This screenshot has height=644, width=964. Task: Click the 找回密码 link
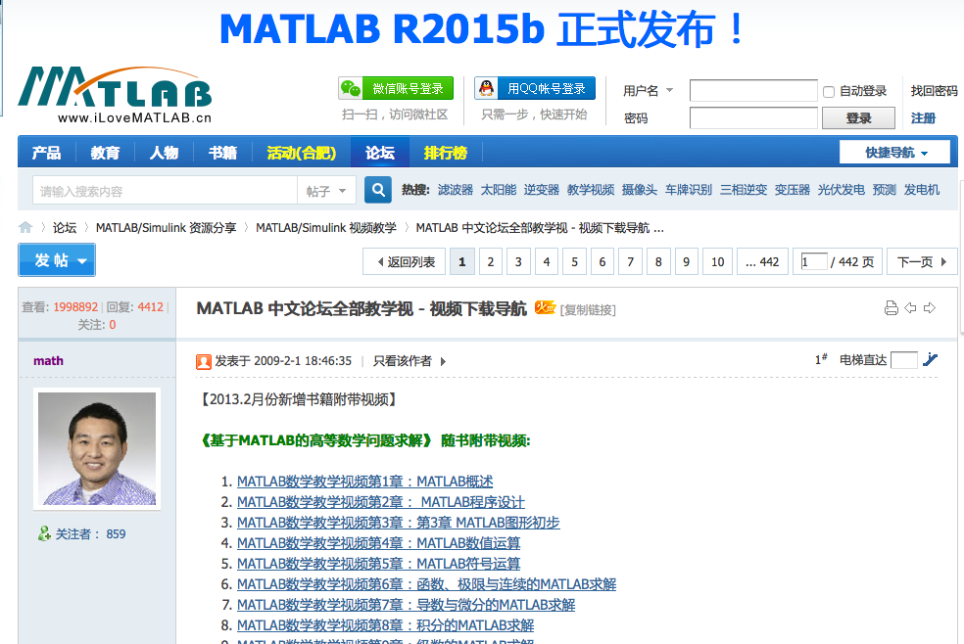(x=934, y=91)
